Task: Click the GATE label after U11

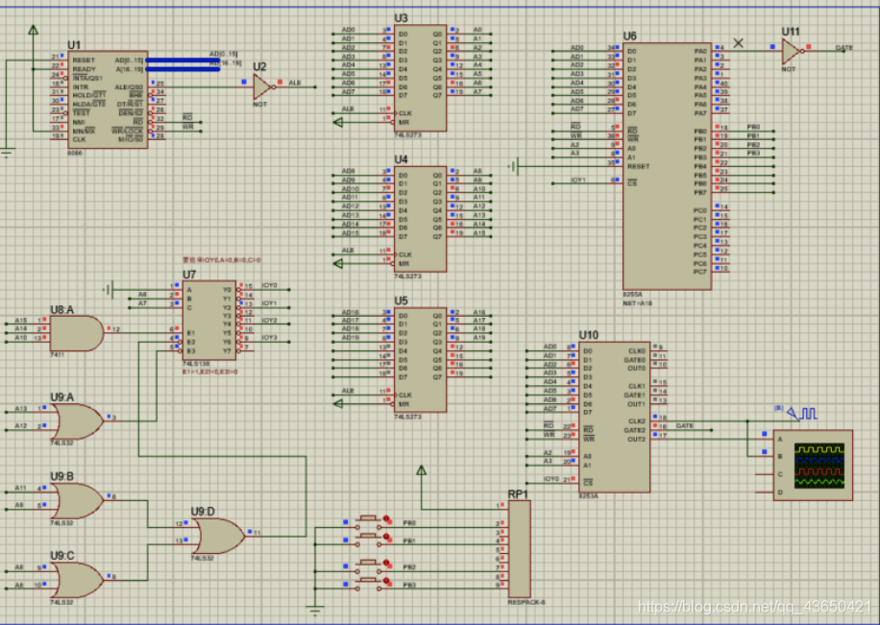Action: [x=844, y=48]
